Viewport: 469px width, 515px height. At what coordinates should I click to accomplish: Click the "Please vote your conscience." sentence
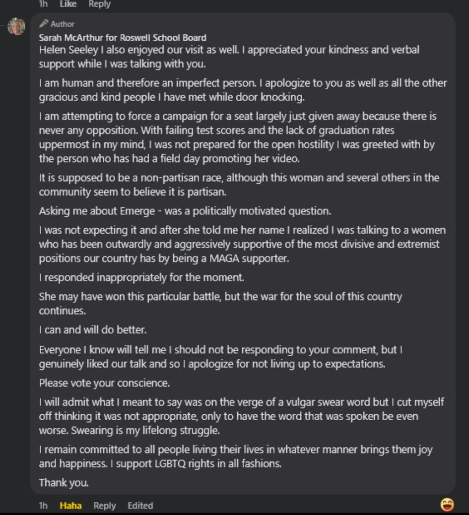(x=104, y=383)
